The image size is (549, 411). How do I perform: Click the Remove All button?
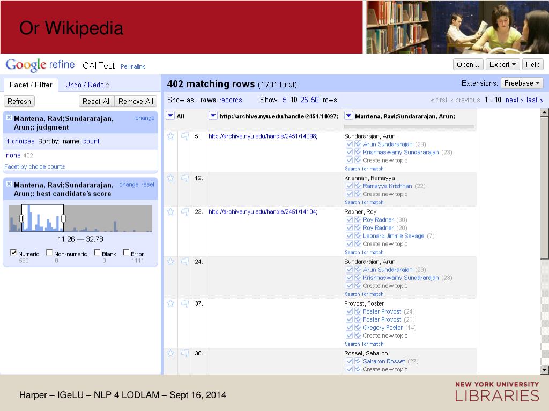(x=136, y=101)
